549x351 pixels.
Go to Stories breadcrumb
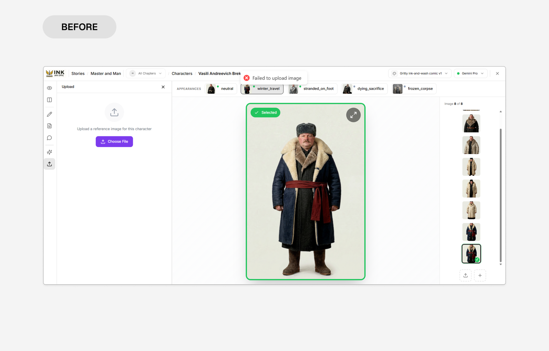point(78,73)
